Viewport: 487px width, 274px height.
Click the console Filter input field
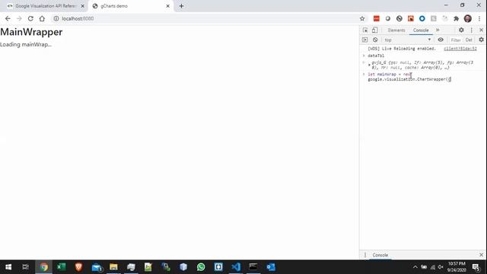tap(456, 40)
